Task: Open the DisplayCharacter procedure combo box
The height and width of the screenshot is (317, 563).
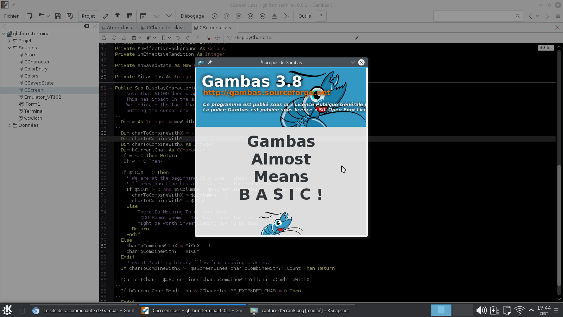Action: (289, 38)
